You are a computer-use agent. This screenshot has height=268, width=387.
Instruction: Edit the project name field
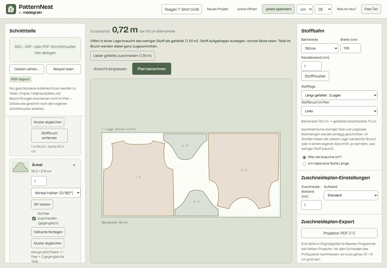[182, 9]
